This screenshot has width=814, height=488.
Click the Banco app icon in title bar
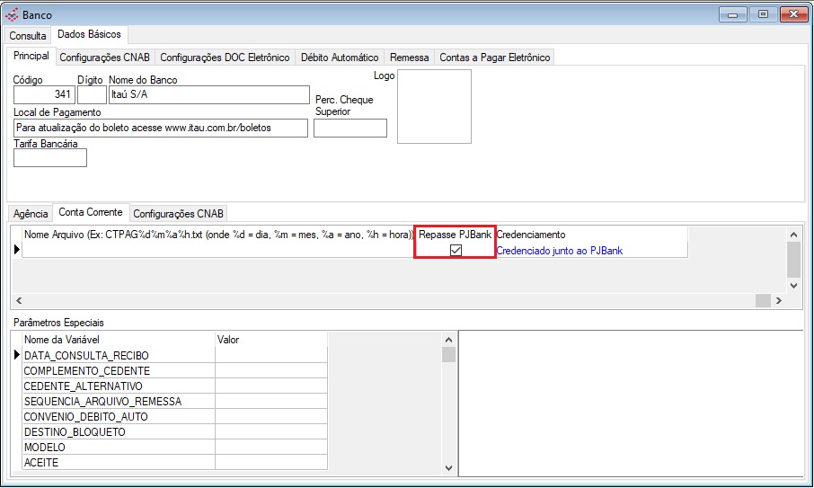pos(12,14)
